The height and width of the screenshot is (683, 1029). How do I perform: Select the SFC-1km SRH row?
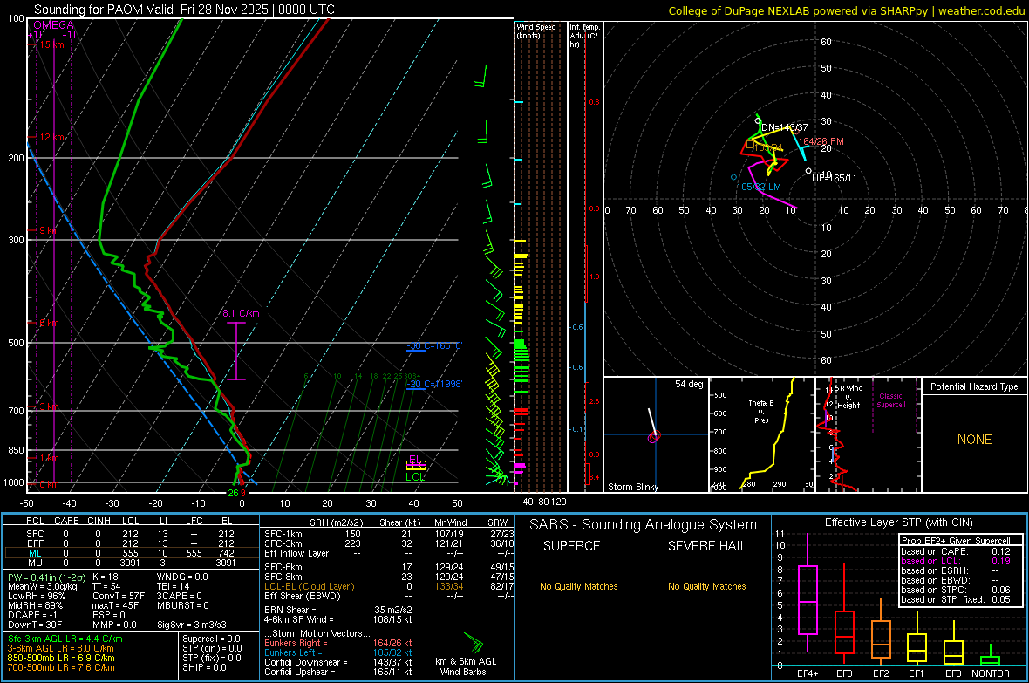pos(389,534)
